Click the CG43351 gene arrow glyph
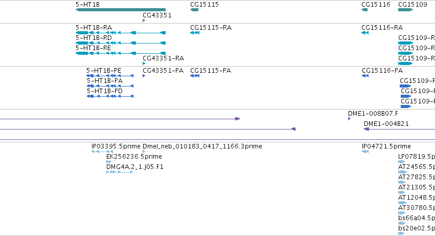Image resolution: width=435 pixels, height=236 pixels. click(x=144, y=20)
